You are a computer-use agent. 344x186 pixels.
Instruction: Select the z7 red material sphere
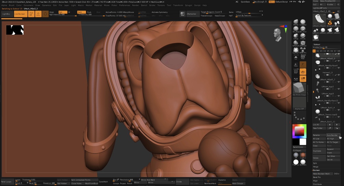click(x=303, y=155)
